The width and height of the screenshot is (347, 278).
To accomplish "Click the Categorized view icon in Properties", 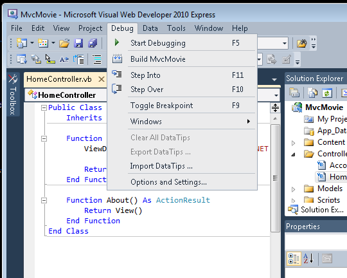I will tap(294, 259).
